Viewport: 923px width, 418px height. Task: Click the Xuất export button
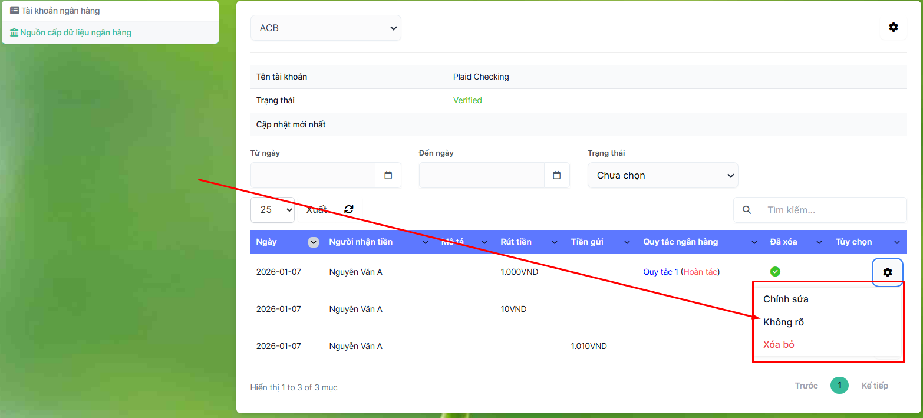(x=317, y=210)
